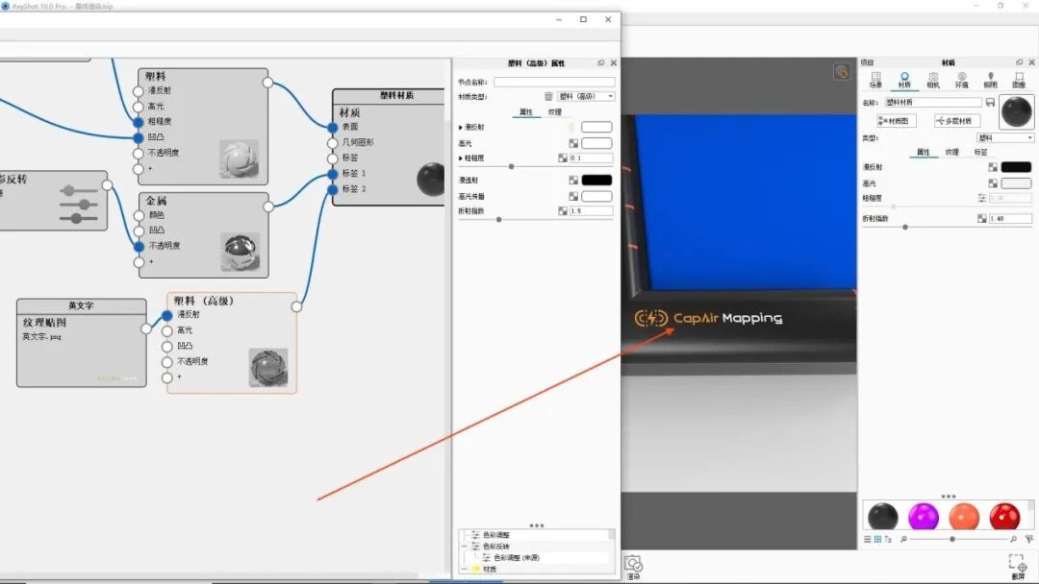This screenshot has width=1039, height=584.
Task: Click the 材质图 button
Action: click(x=896, y=121)
